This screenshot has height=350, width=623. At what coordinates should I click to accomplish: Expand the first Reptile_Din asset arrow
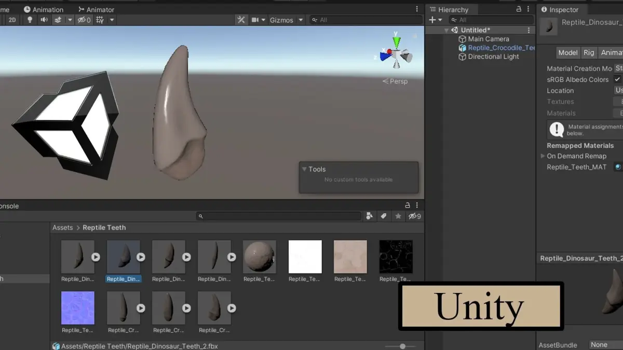tap(96, 257)
